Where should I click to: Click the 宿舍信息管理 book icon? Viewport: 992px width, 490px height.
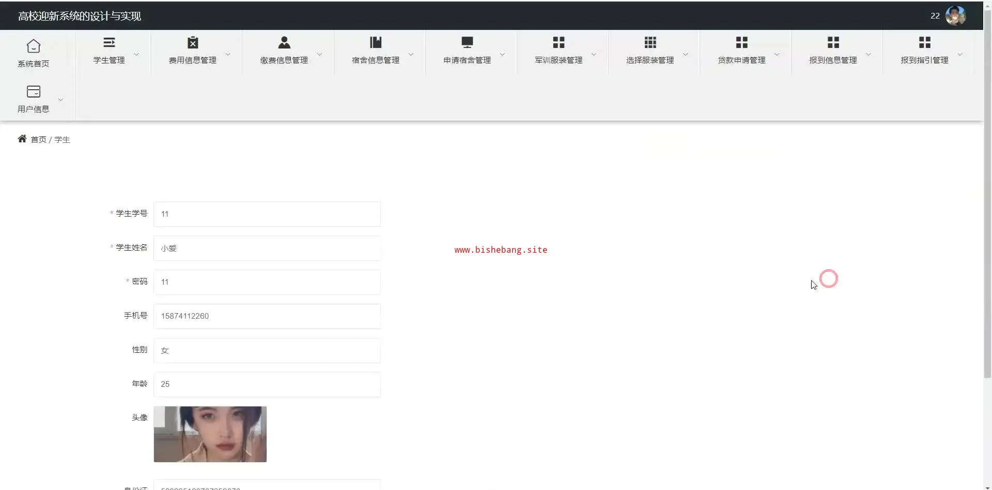pos(376,42)
